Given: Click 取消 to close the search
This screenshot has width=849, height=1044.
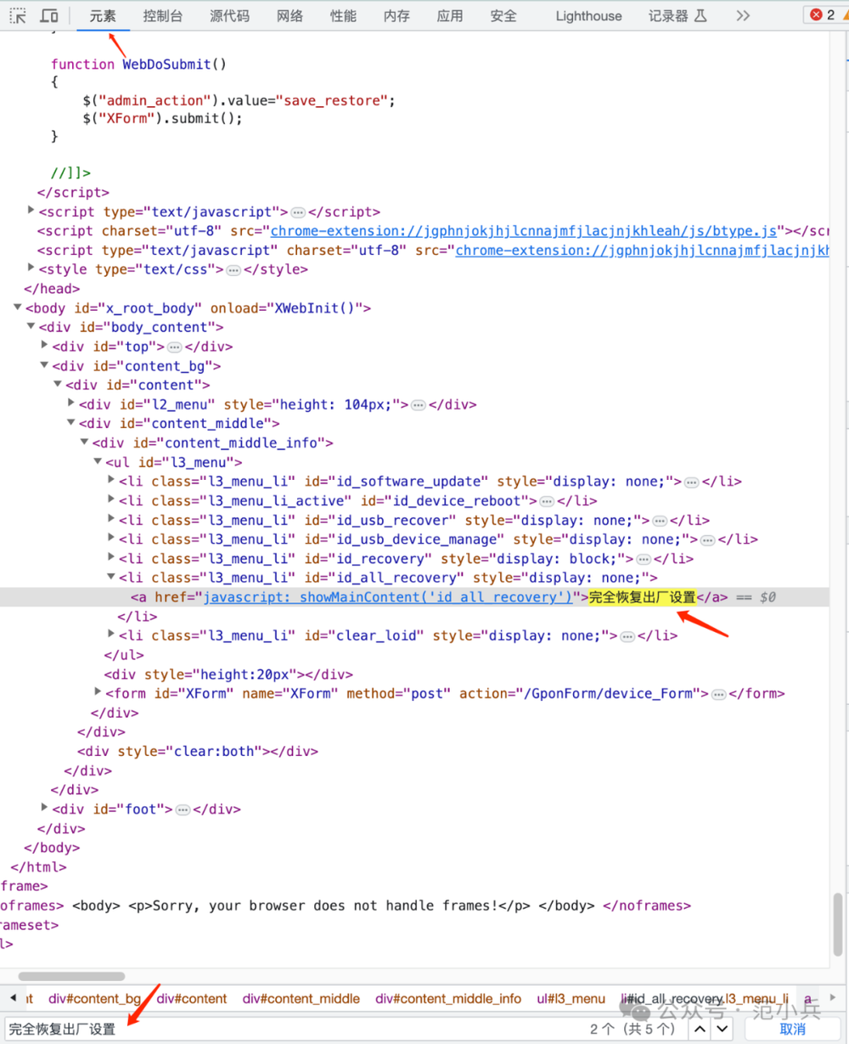Looking at the screenshot, I should (793, 1029).
